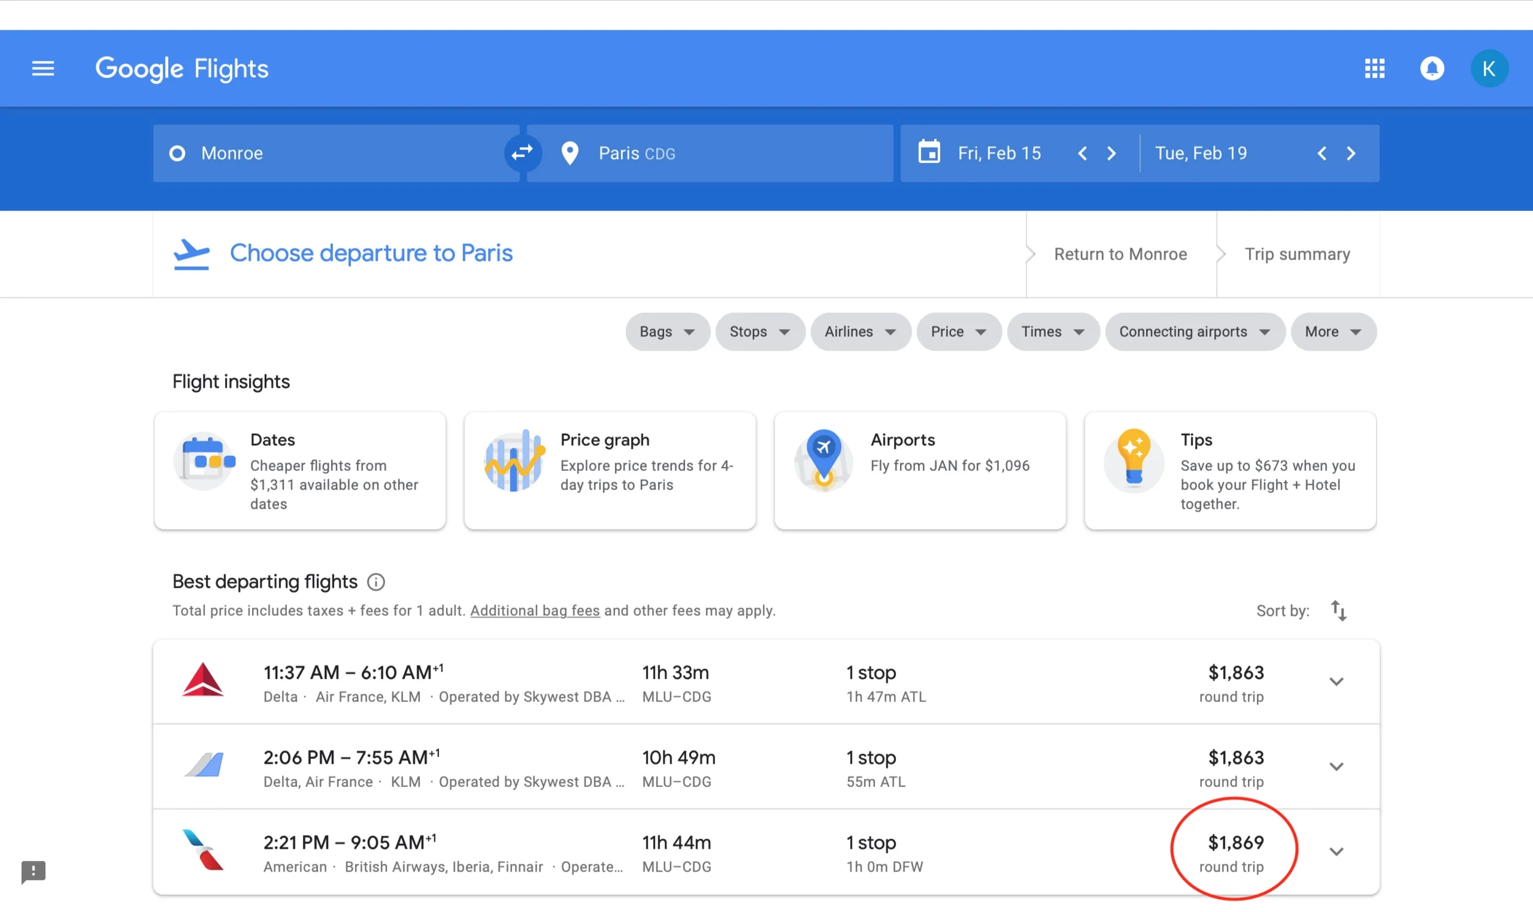Swap origin and destination
1533x912 pixels.
pyautogui.click(x=522, y=153)
